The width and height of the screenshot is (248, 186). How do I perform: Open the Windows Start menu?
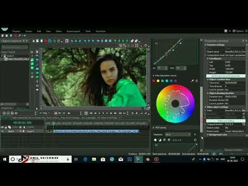click(5, 159)
